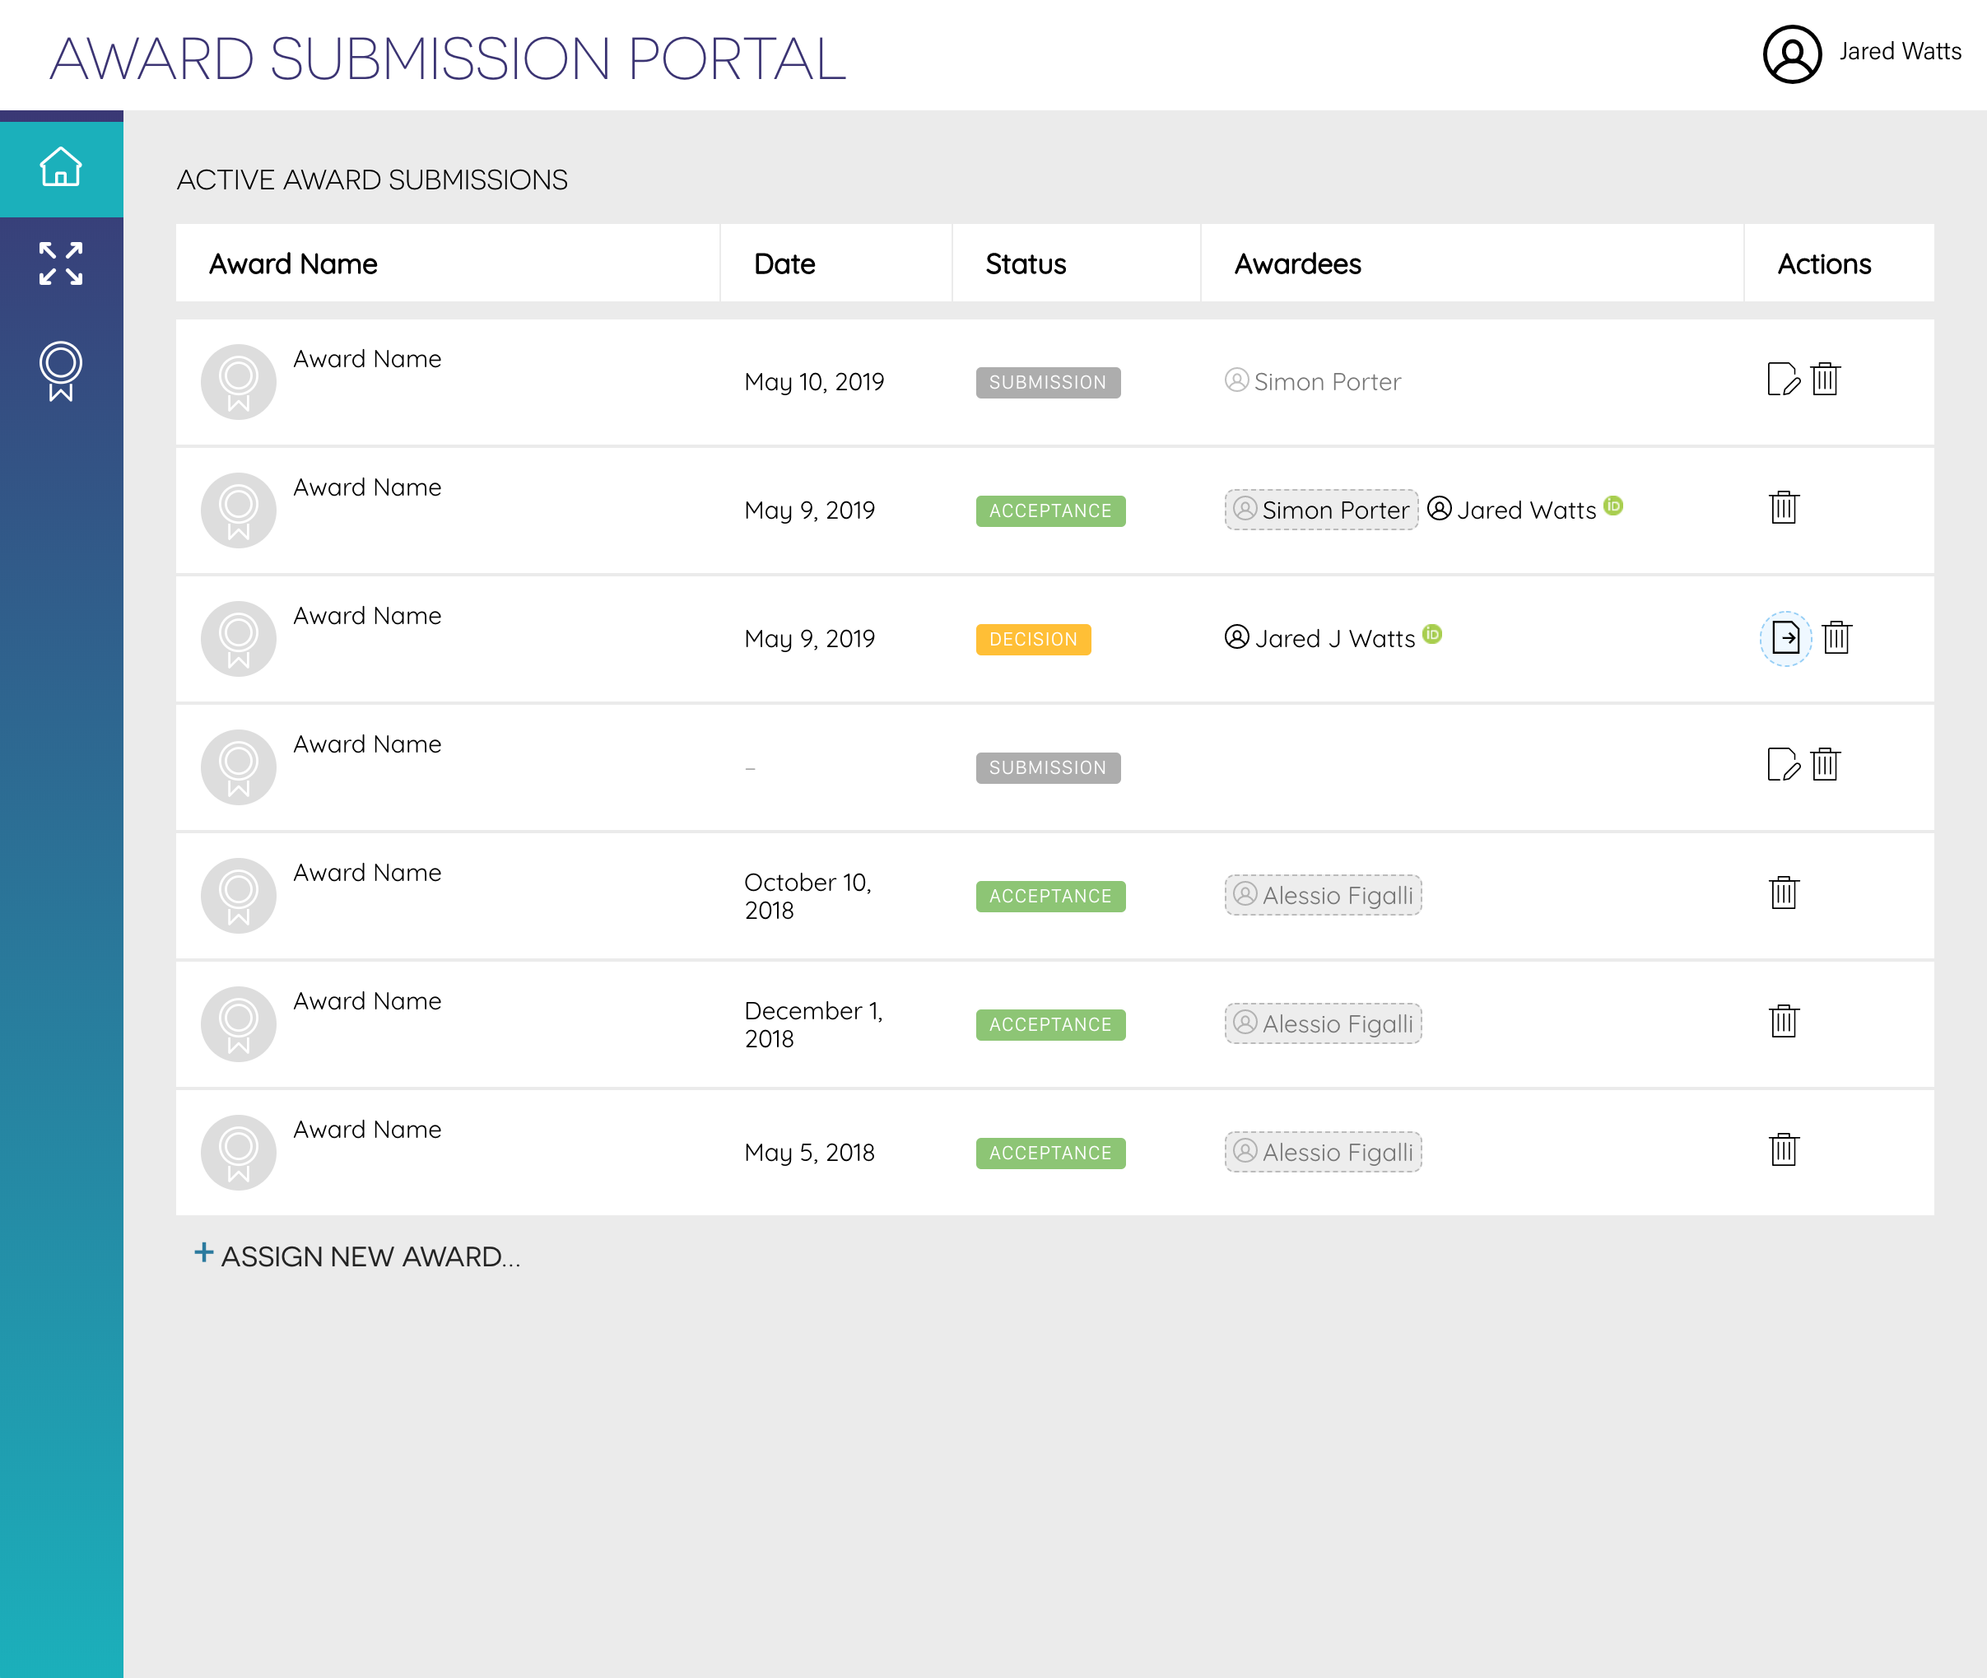Image resolution: width=1987 pixels, height=1678 pixels.
Task: Delete the May 10, 2019 award row
Action: (1824, 380)
